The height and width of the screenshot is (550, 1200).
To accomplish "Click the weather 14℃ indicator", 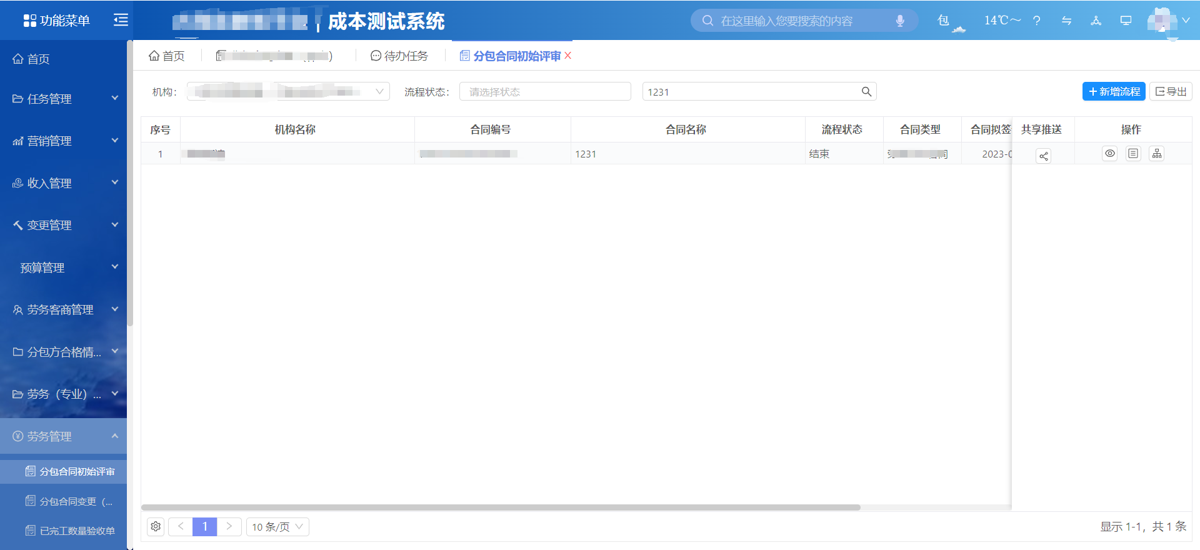I will click(1002, 21).
